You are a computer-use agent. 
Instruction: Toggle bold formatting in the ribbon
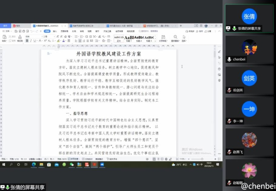[27, 41]
